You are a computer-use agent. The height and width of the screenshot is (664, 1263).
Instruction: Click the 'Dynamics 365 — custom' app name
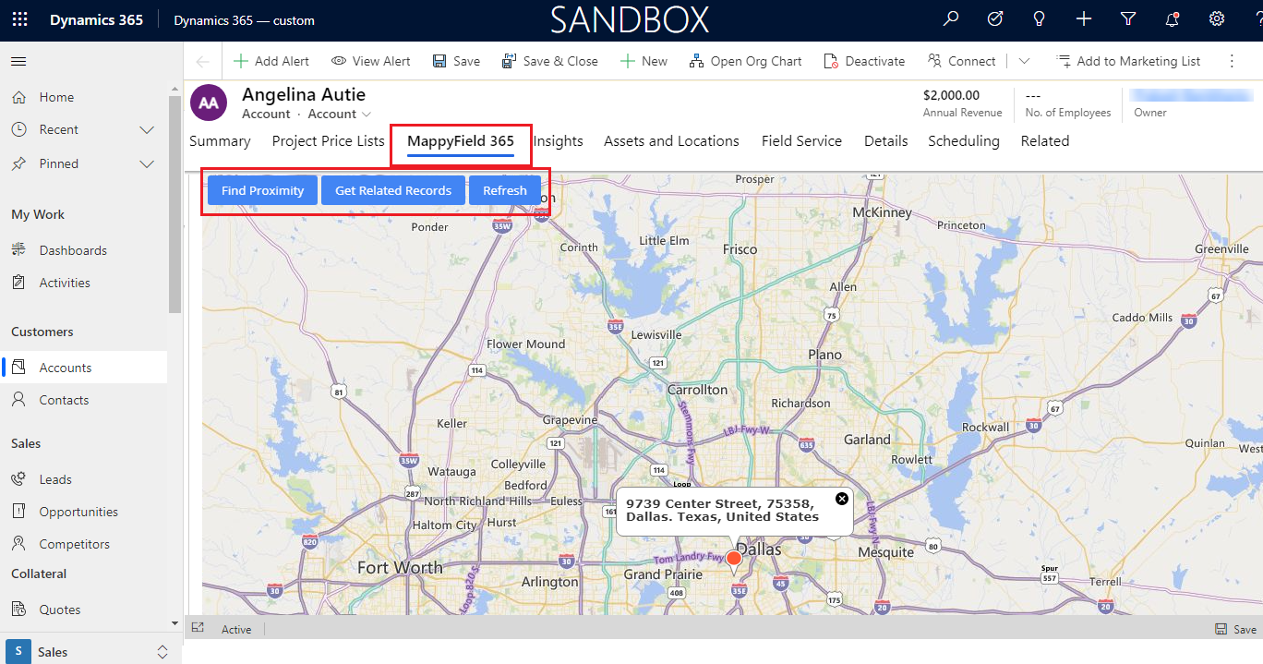pyautogui.click(x=244, y=20)
